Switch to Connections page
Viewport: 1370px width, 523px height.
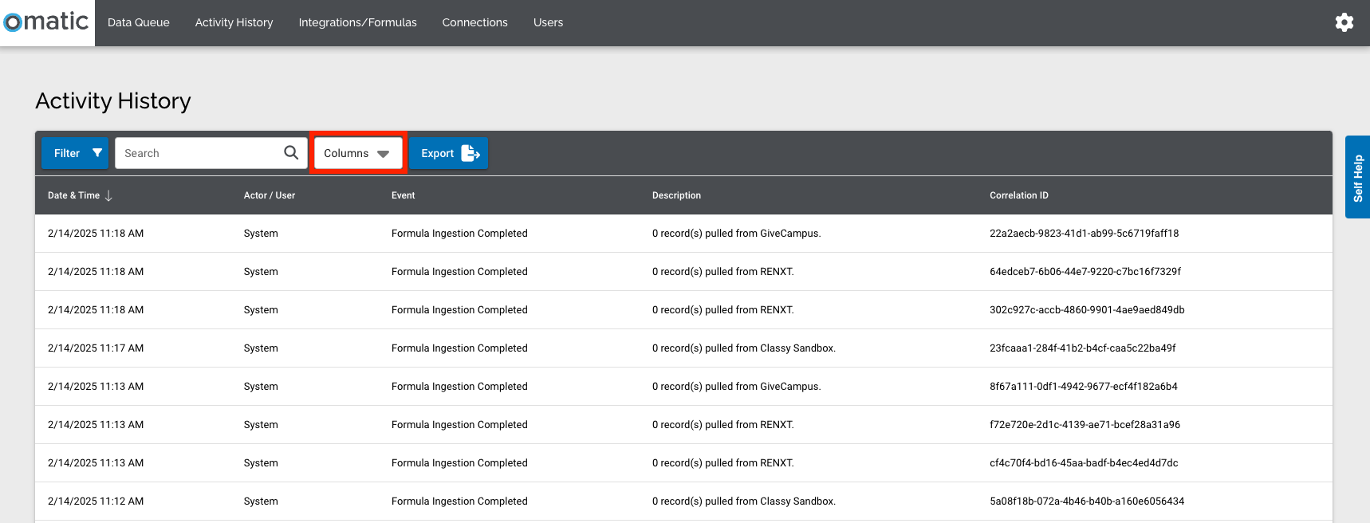(475, 22)
